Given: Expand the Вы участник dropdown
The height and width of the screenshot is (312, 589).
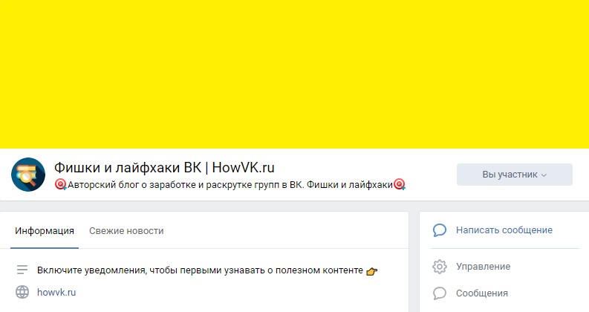Looking at the screenshot, I should 515,175.
